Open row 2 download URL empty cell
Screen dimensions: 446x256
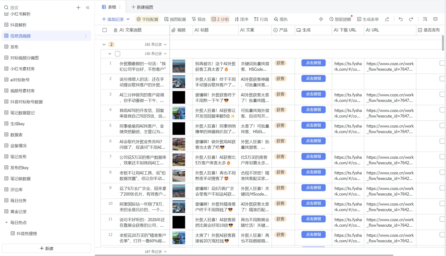348,82
